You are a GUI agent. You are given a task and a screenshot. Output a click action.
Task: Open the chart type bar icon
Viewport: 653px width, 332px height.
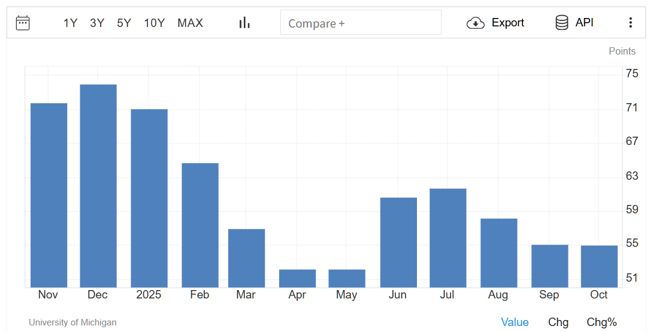[x=244, y=23]
